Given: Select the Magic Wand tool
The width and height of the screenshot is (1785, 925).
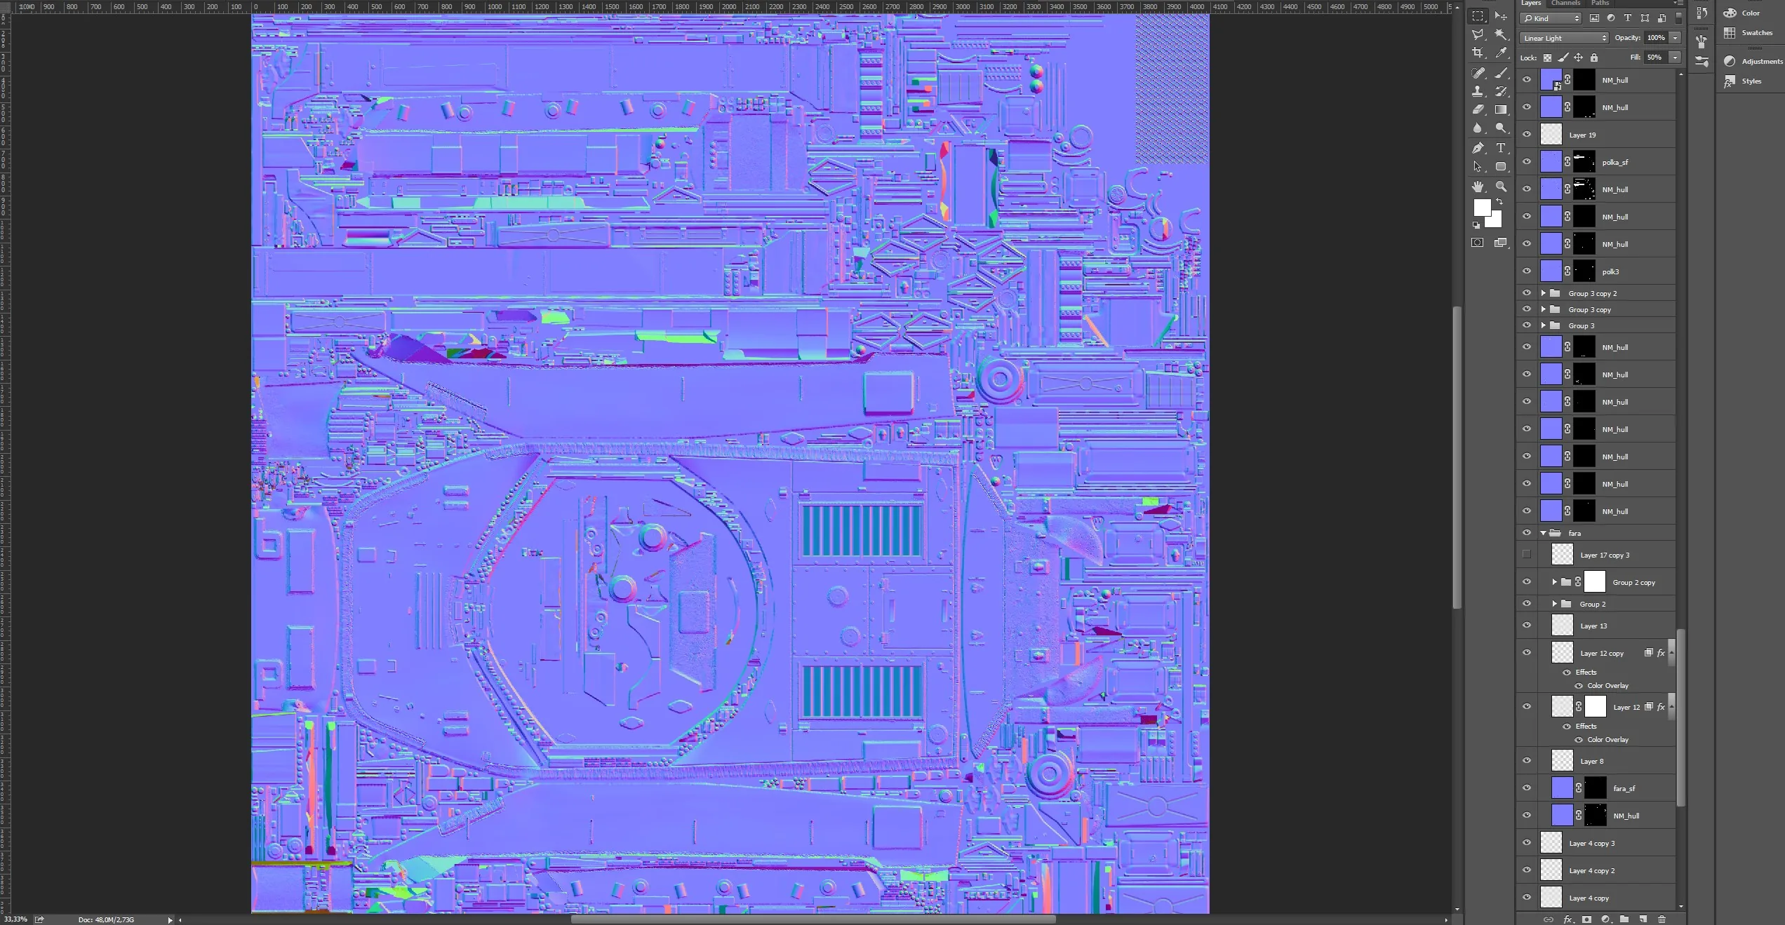Looking at the screenshot, I should [x=1501, y=34].
